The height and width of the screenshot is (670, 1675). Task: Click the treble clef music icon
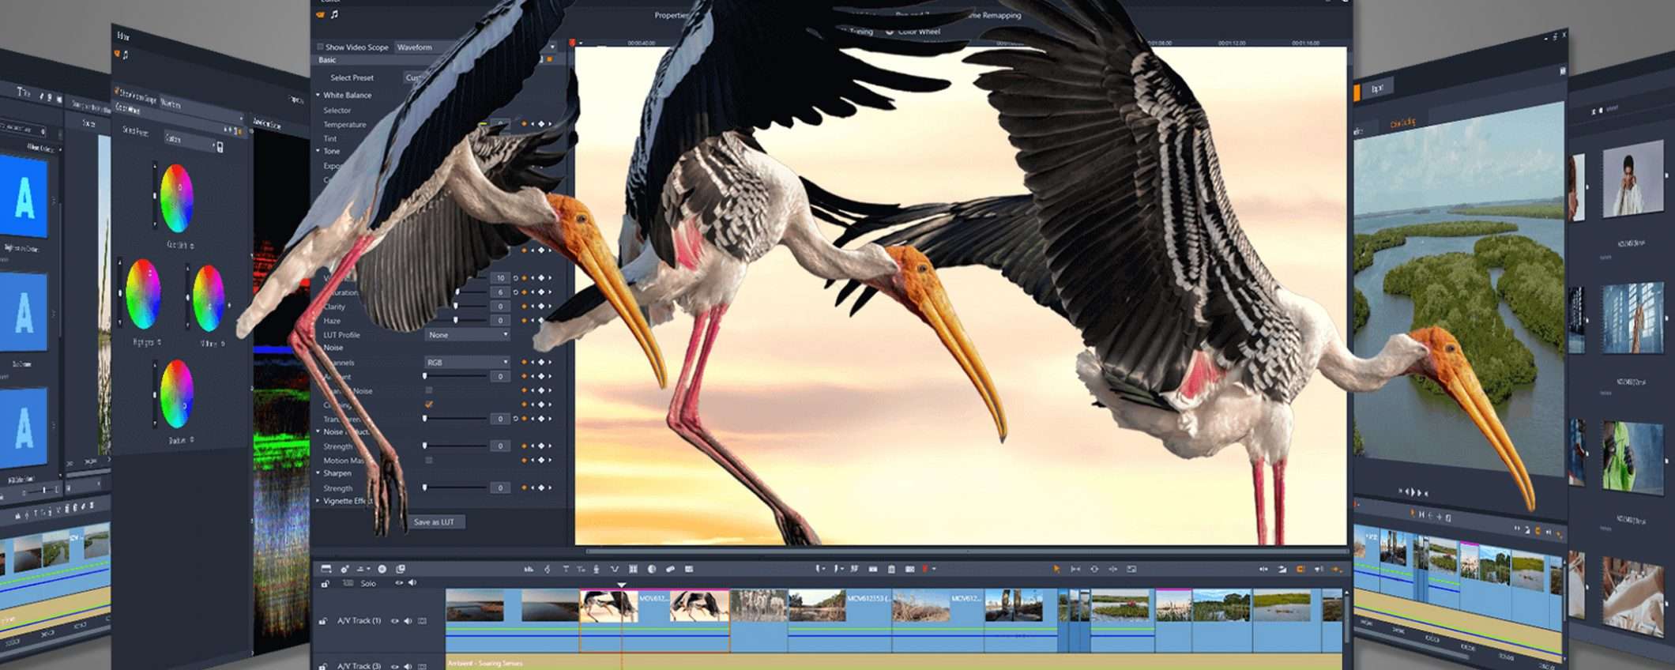(x=547, y=569)
